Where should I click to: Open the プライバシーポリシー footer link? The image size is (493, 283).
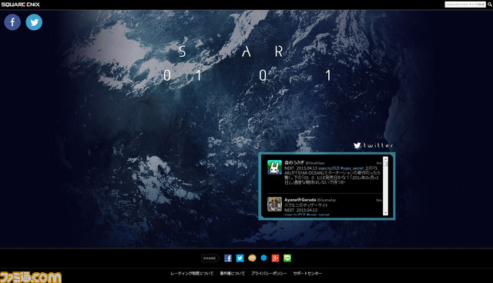tap(269, 274)
